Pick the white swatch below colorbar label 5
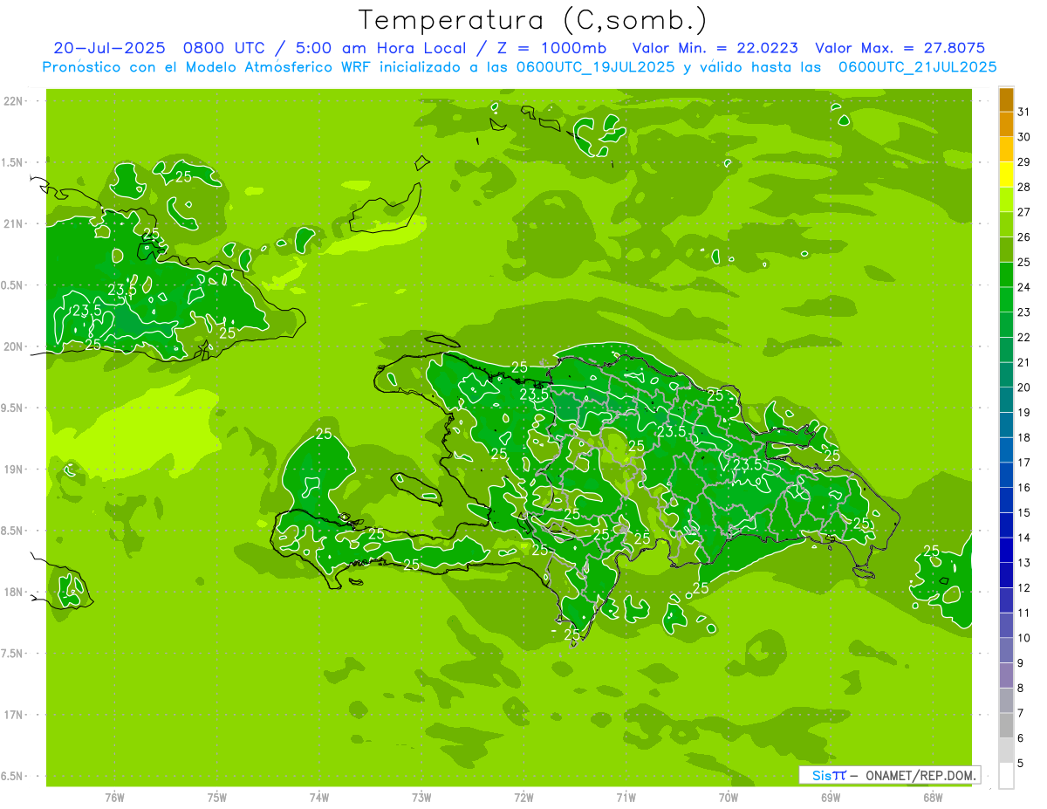The width and height of the screenshot is (1047, 809). click(x=1006, y=776)
